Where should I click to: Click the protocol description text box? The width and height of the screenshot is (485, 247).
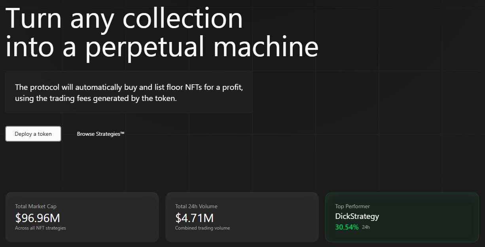[129, 92]
